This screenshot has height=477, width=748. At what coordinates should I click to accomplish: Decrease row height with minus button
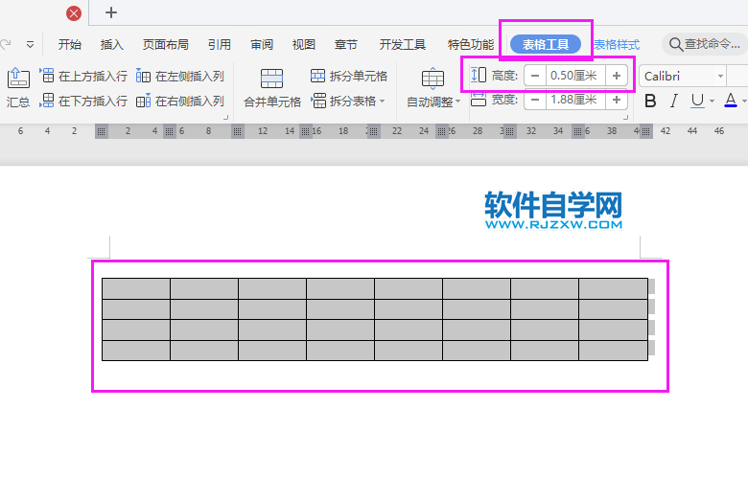[x=535, y=76]
